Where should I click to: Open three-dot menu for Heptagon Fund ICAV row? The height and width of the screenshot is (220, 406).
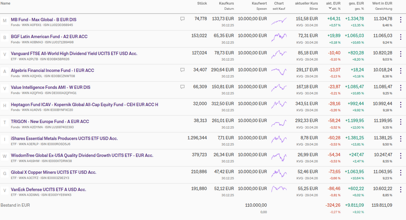(x=401, y=105)
